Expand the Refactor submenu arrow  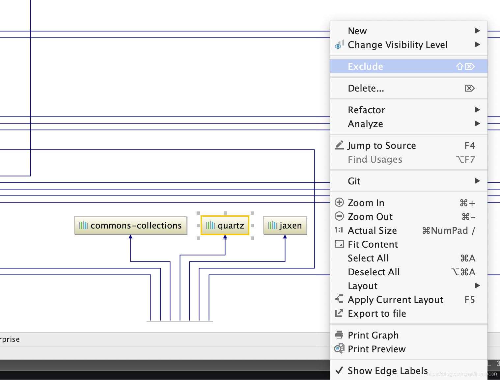coord(477,110)
